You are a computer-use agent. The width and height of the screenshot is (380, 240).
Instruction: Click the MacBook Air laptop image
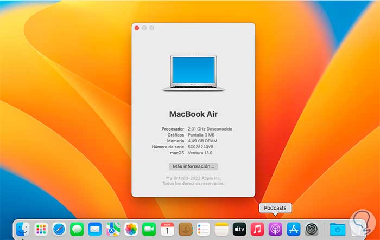[193, 73]
